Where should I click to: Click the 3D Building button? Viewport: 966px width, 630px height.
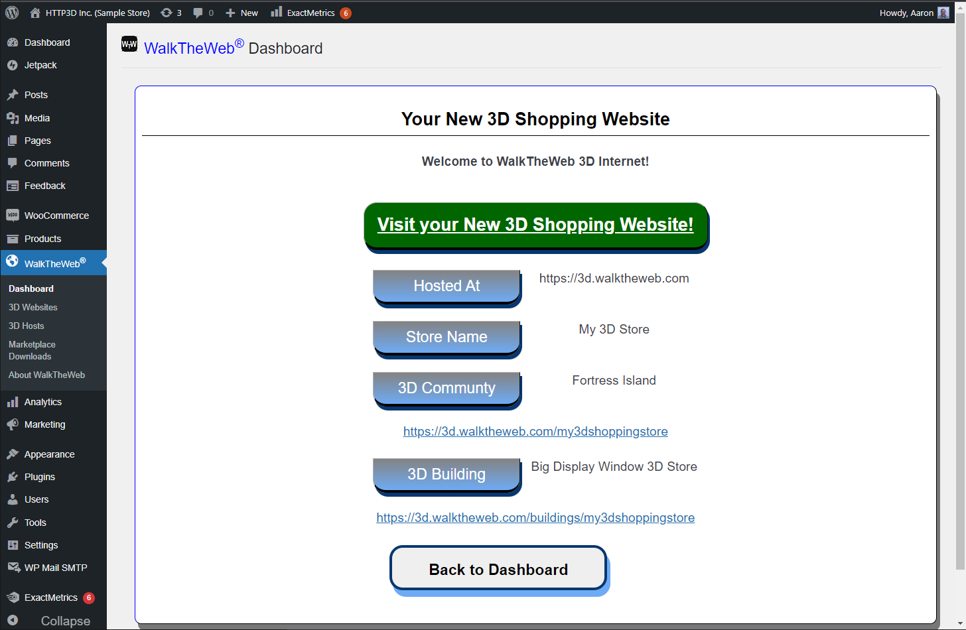tap(447, 474)
